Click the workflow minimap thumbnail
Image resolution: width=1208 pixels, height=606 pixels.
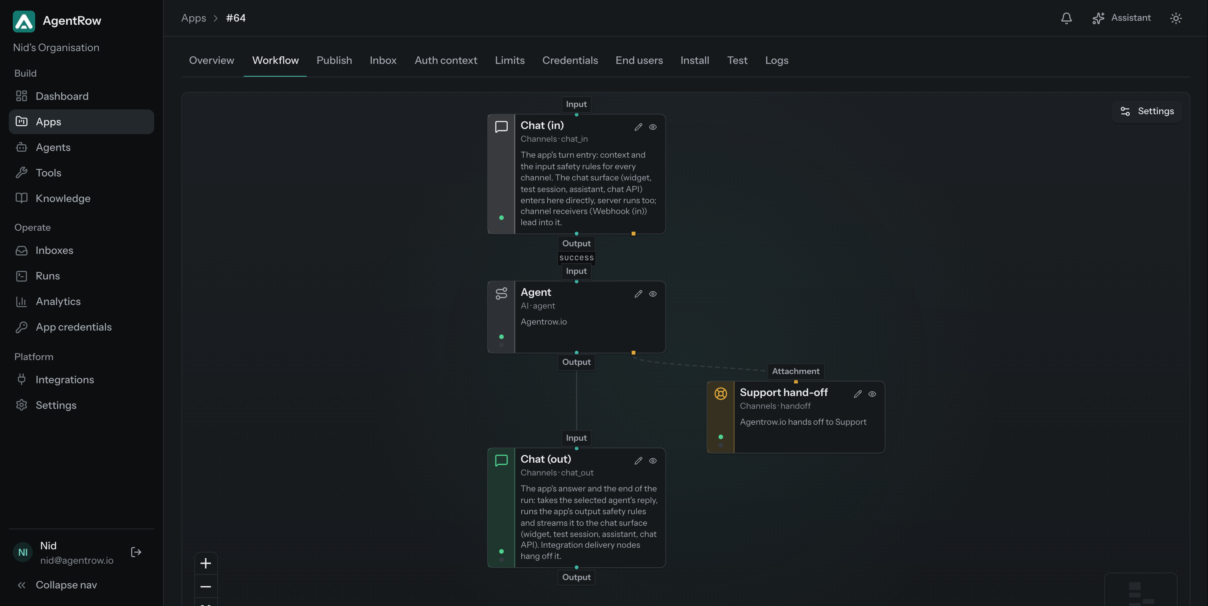1140,590
